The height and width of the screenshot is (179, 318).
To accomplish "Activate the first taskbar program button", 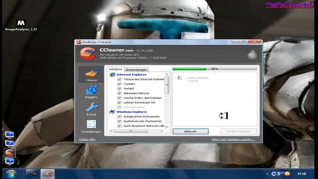I will click(32, 174).
